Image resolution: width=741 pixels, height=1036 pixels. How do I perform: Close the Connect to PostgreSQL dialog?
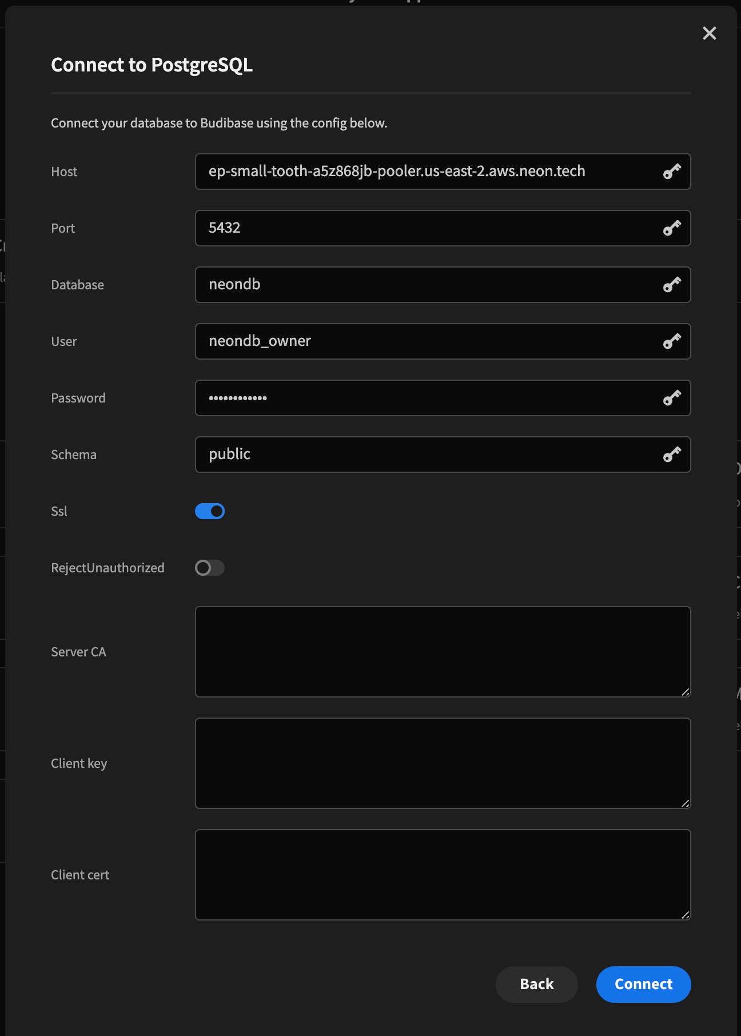pyautogui.click(x=710, y=33)
